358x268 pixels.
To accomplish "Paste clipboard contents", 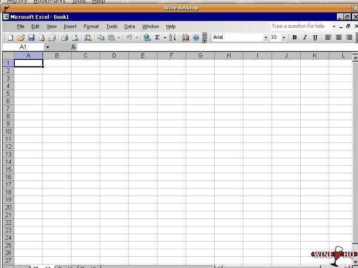I will point(111,38).
